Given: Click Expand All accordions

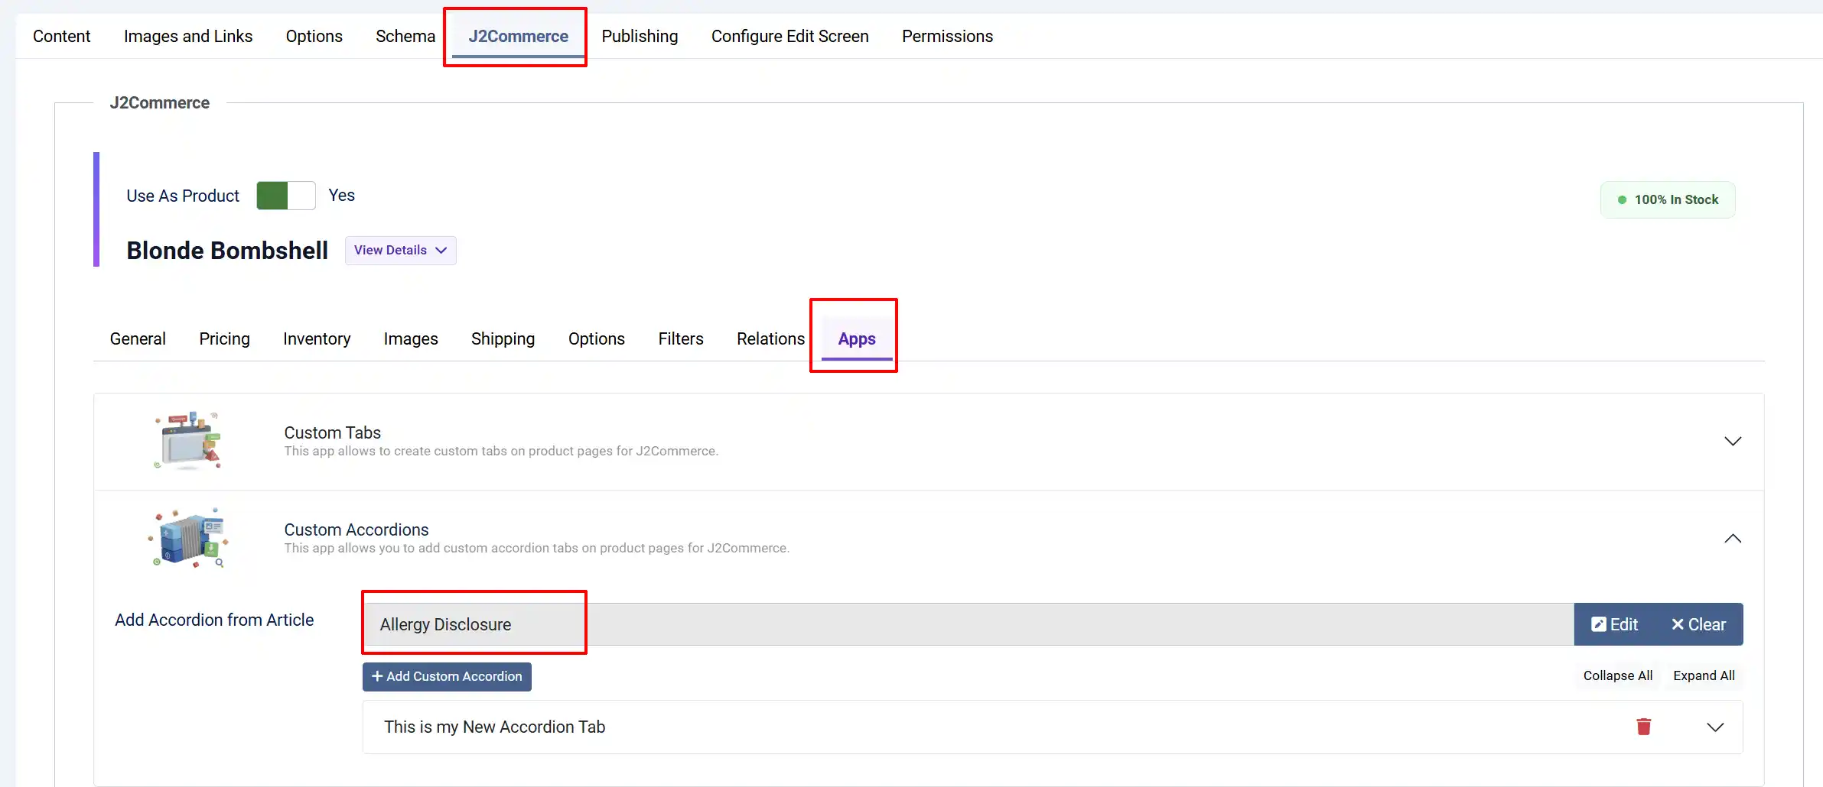Looking at the screenshot, I should point(1704,675).
